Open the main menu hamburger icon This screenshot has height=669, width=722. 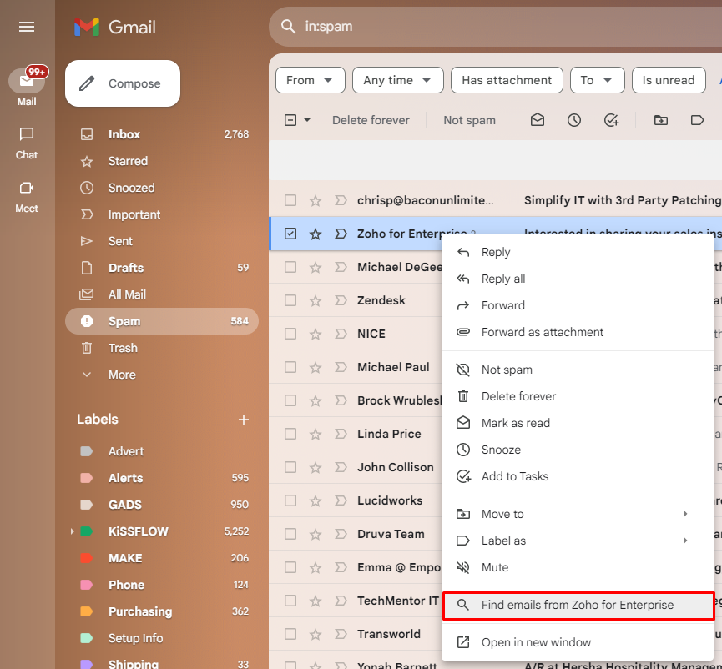click(26, 27)
